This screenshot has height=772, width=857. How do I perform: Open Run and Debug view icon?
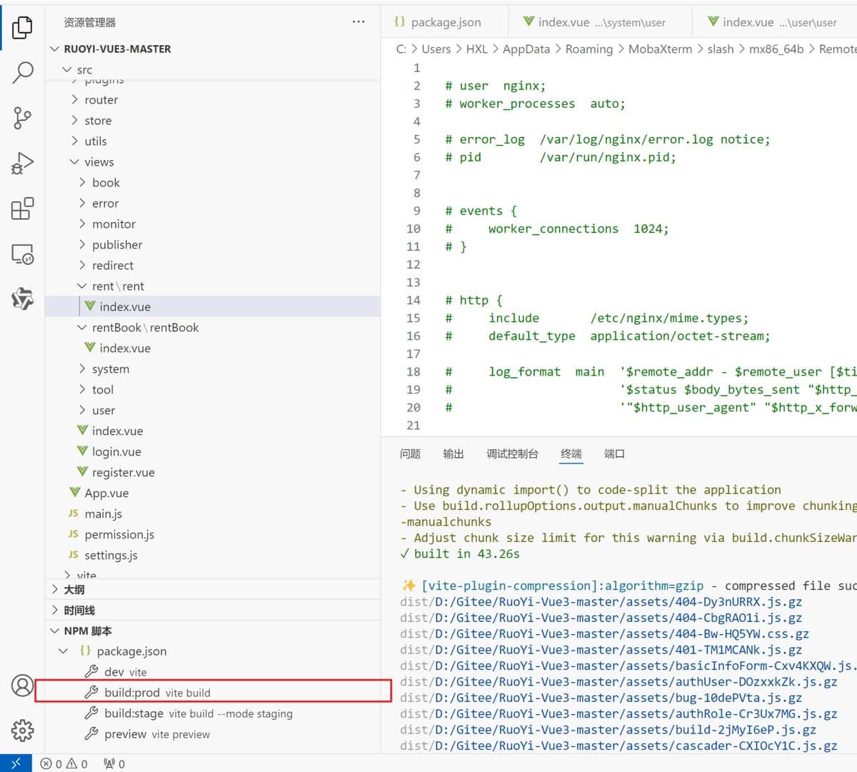pos(22,164)
